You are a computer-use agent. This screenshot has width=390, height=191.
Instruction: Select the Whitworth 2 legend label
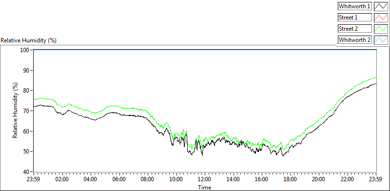(x=355, y=40)
